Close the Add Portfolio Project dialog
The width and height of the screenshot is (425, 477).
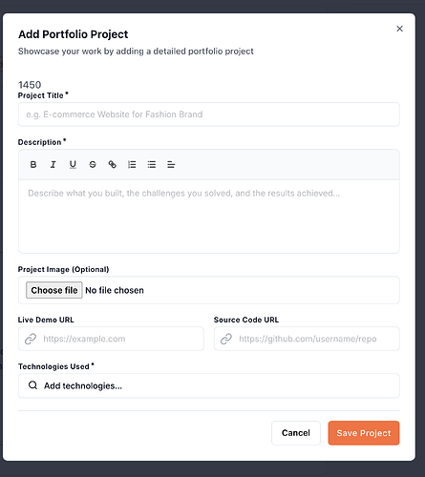[x=399, y=29]
